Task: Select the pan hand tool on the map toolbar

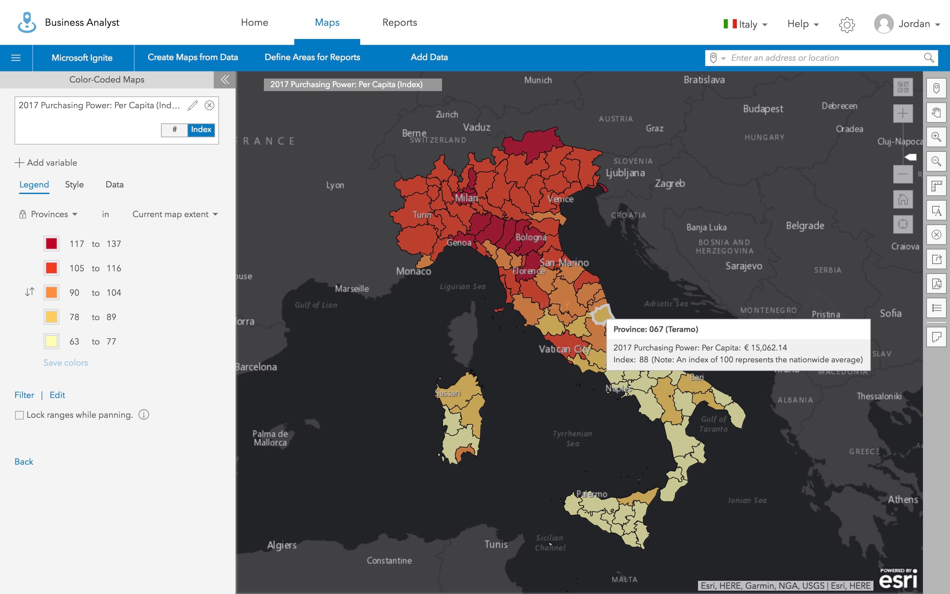Action: coord(937,112)
